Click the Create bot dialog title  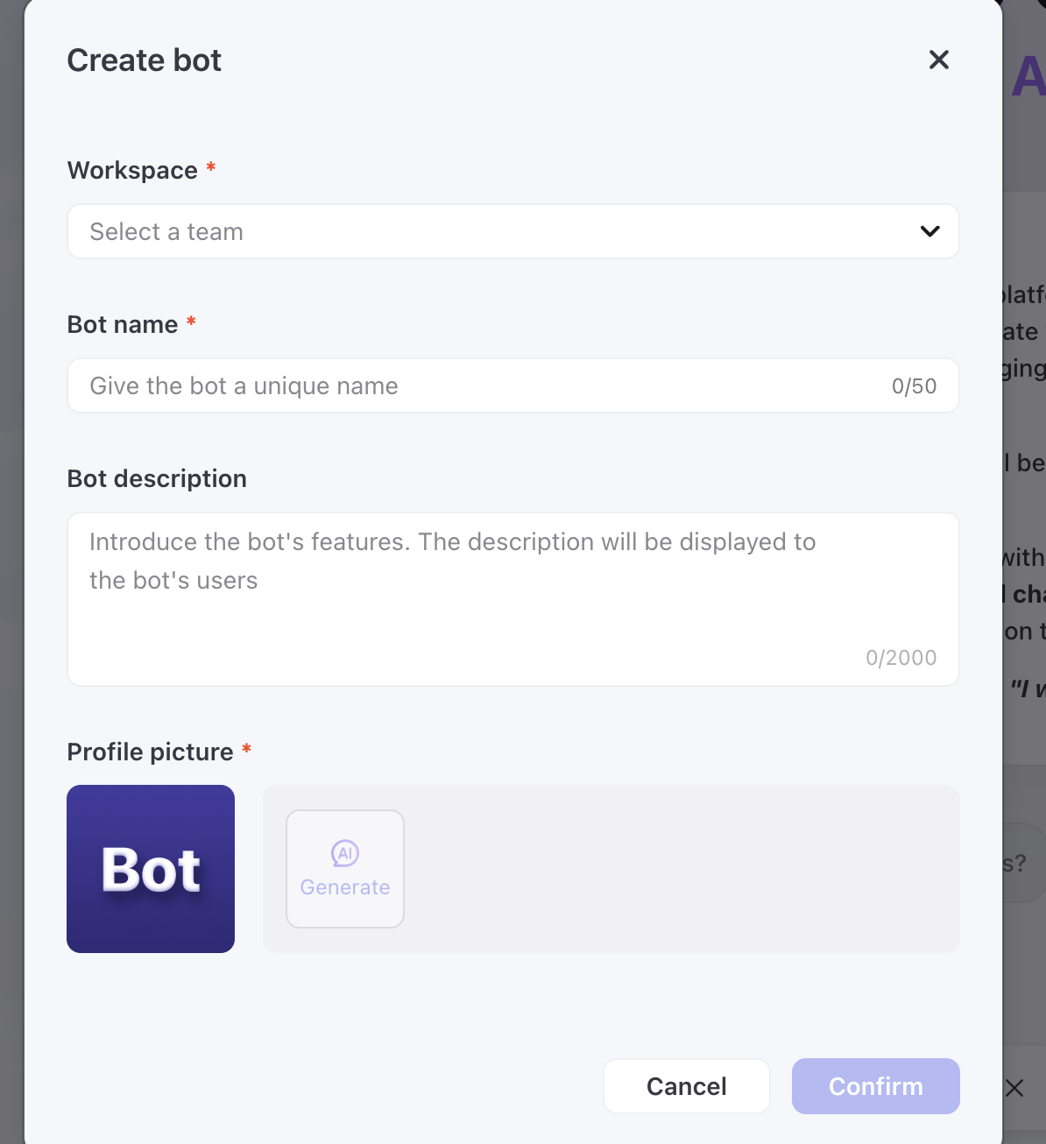(144, 60)
